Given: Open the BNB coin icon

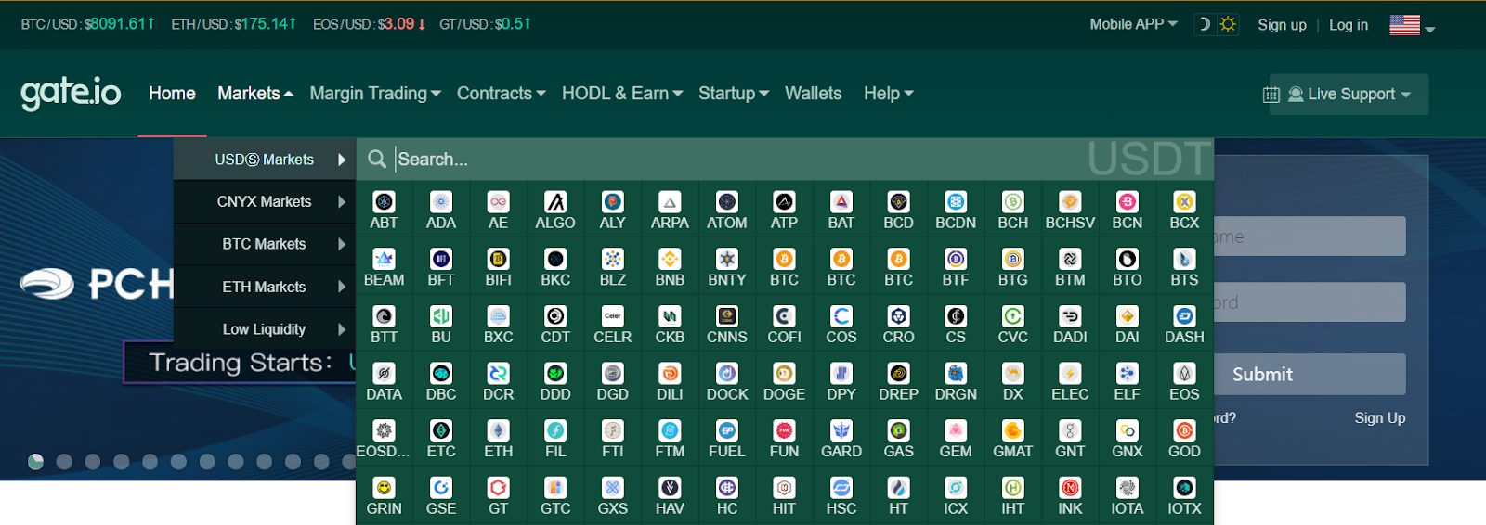Looking at the screenshot, I should [x=670, y=259].
